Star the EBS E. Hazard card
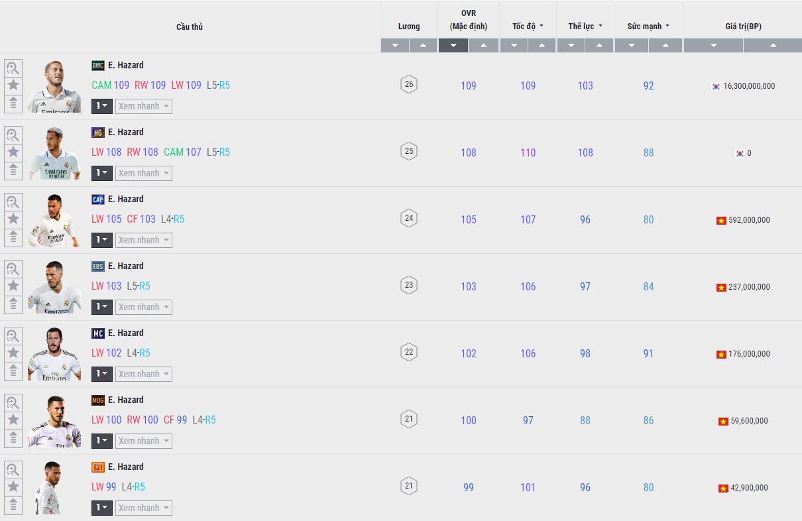The height and width of the screenshot is (521, 802). (x=13, y=286)
